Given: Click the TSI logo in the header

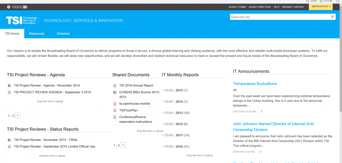Looking at the screenshot, I should (22, 20).
